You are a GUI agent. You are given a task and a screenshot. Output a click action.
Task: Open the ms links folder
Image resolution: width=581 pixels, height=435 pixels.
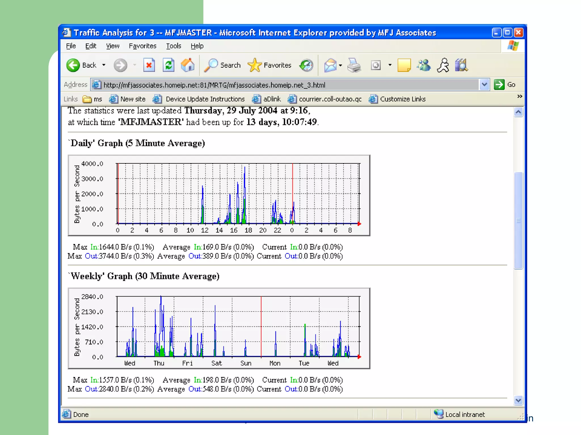pos(92,99)
